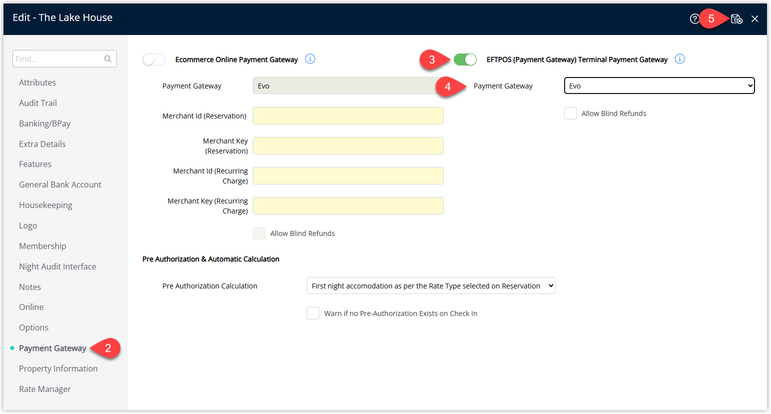Open info icon beside Ecommerce Online Payment Gateway

pyautogui.click(x=310, y=59)
